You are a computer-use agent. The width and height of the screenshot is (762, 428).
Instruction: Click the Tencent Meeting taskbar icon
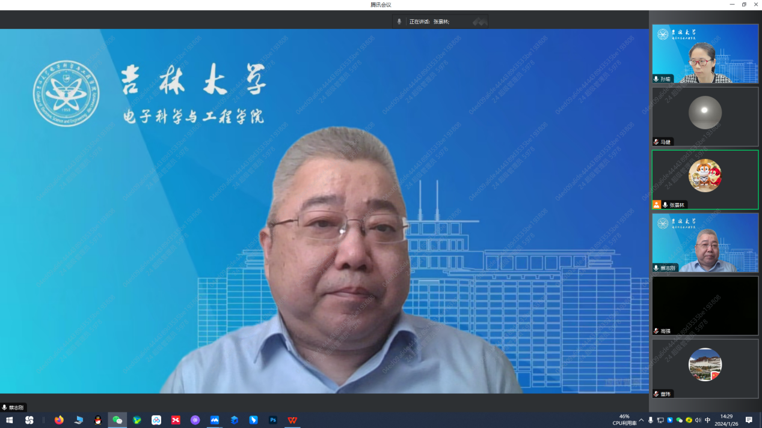[215, 420]
